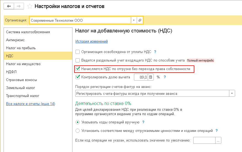Screen dimensions: 242x152
Task: Switch to the Налог на прибыль section
Action: (21, 48)
